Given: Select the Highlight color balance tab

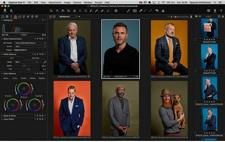Looking at the screenshot, I should pos(42,78).
